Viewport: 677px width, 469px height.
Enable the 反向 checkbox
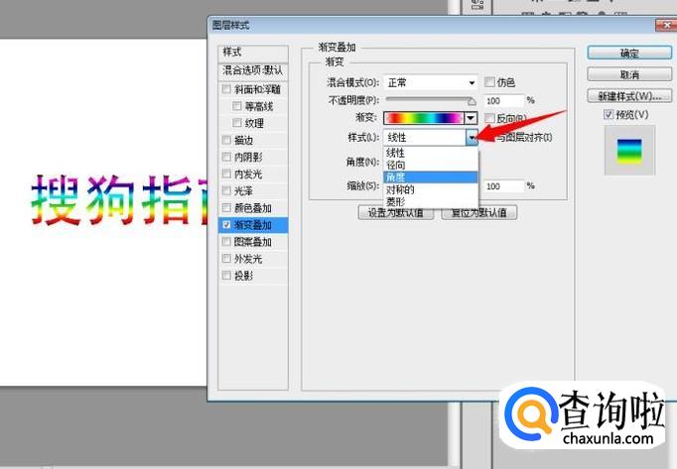point(489,118)
